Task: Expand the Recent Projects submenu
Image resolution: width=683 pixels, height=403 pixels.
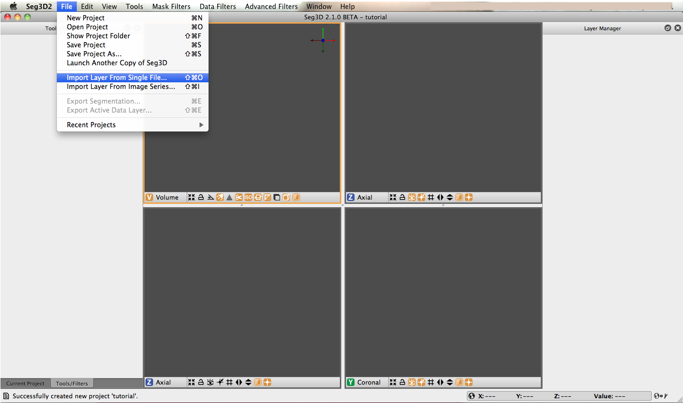Action: [133, 125]
